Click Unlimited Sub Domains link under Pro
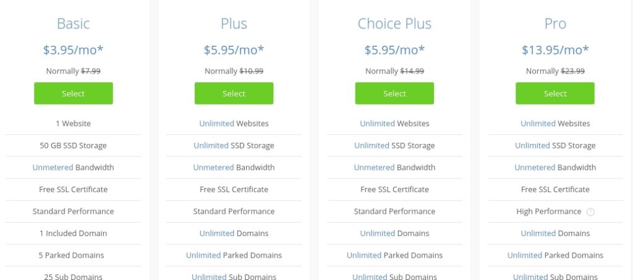Screen dimensions: 633x280 [530, 277]
